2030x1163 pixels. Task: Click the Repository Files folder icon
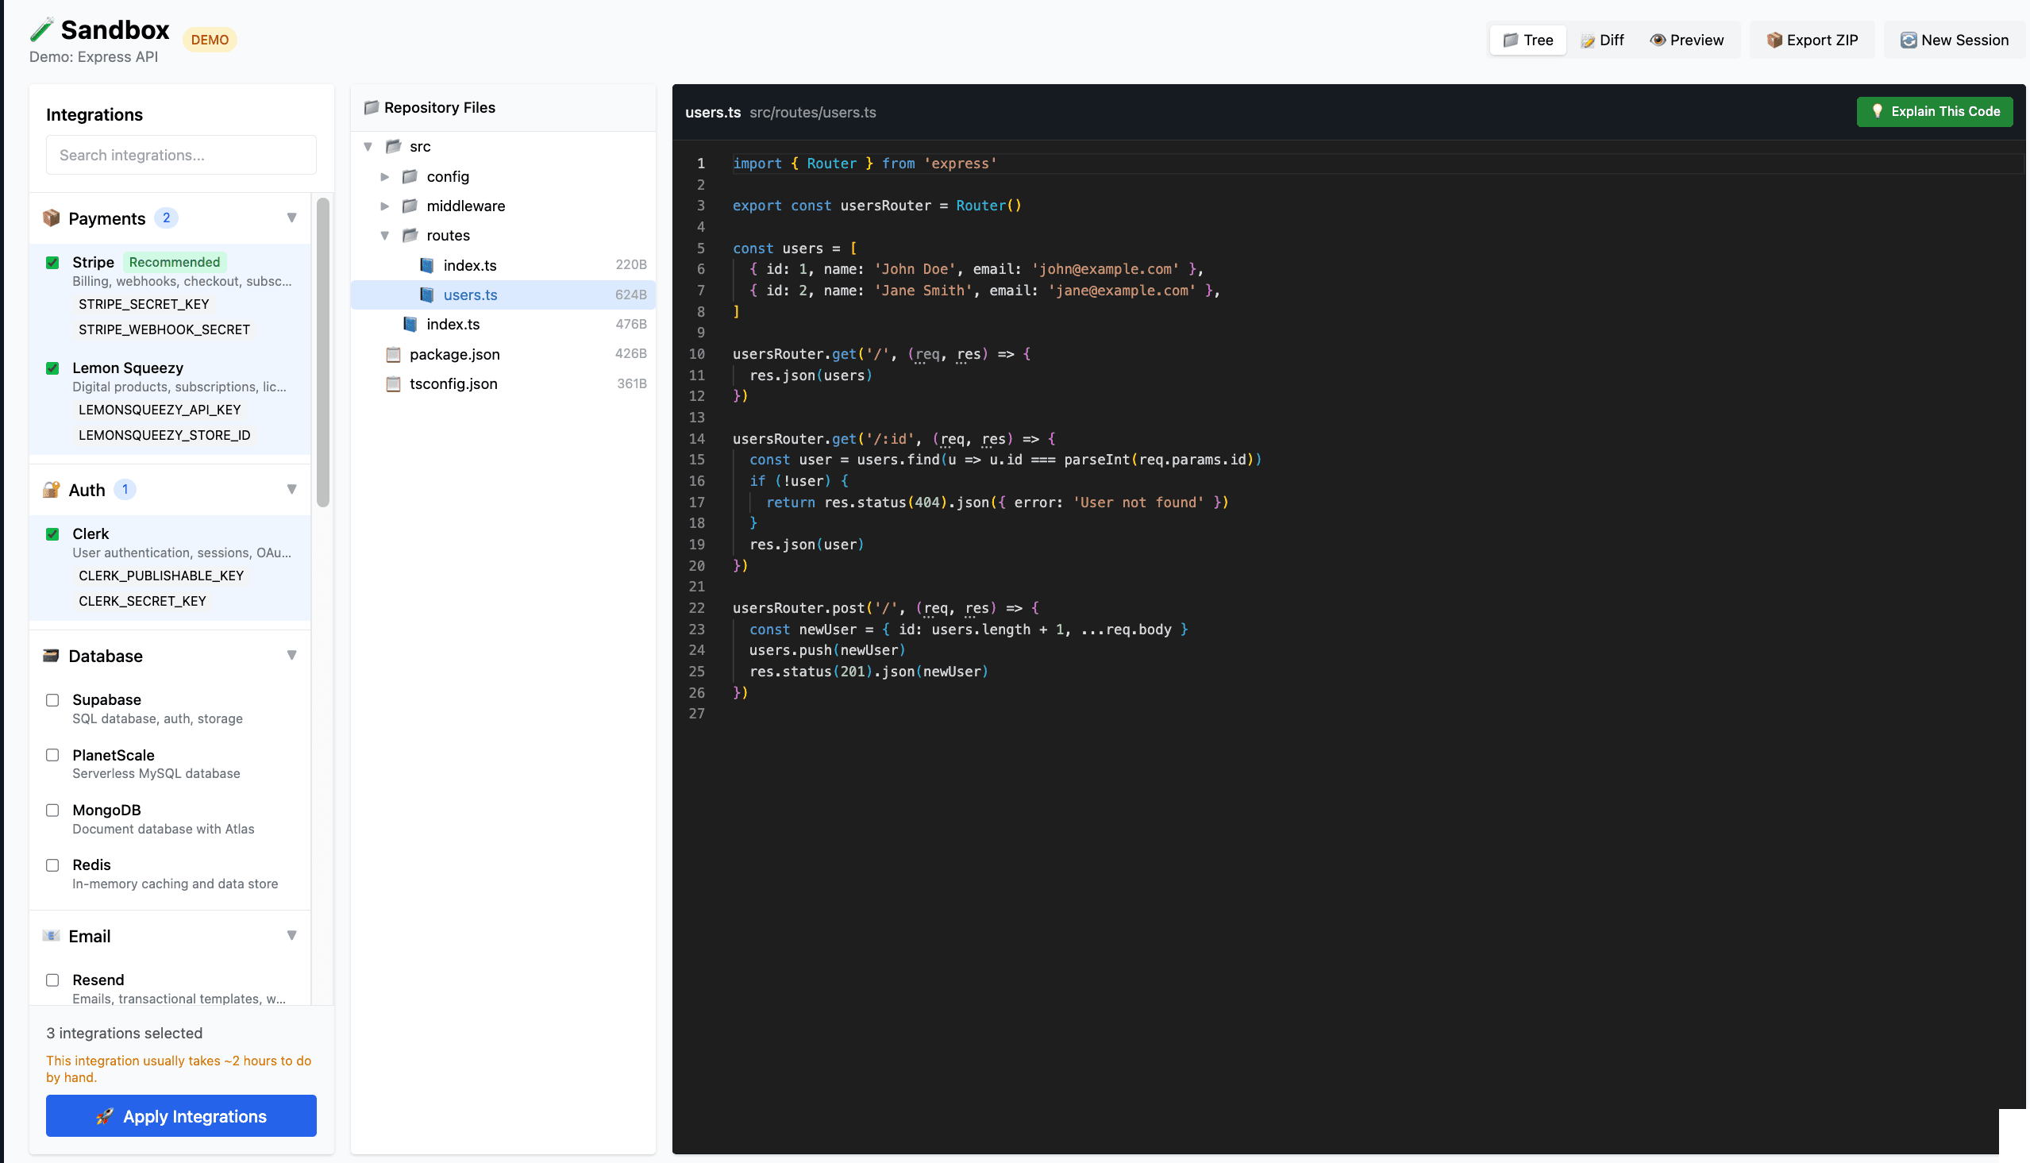click(372, 107)
